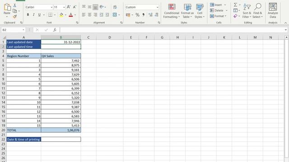Open Number Format dialog launcher

pos(159,22)
